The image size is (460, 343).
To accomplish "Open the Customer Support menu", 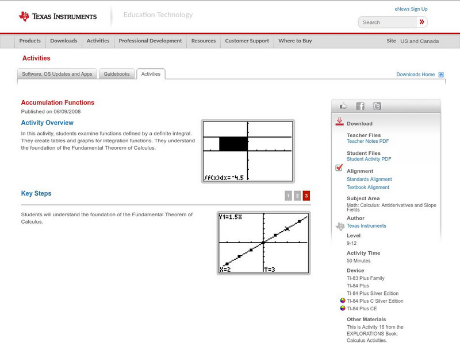I will click(247, 41).
